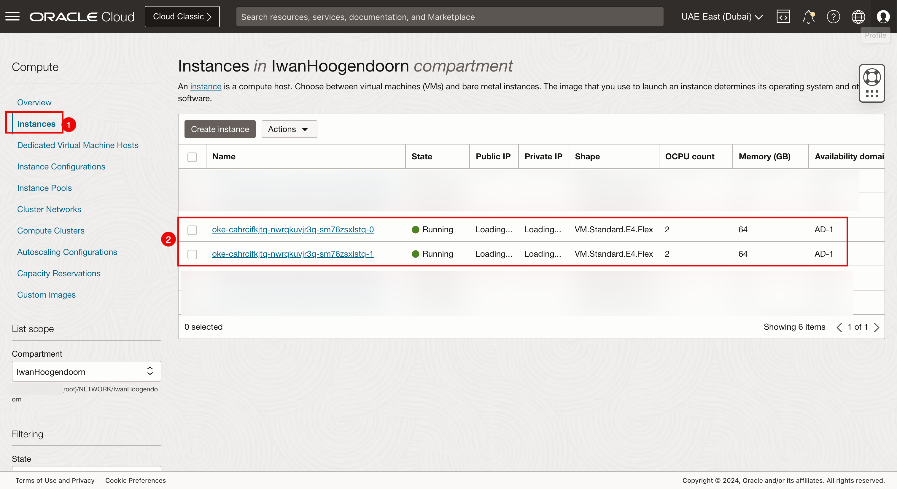The image size is (897, 489).
Task: Go to the next page arrow
Action: point(877,327)
